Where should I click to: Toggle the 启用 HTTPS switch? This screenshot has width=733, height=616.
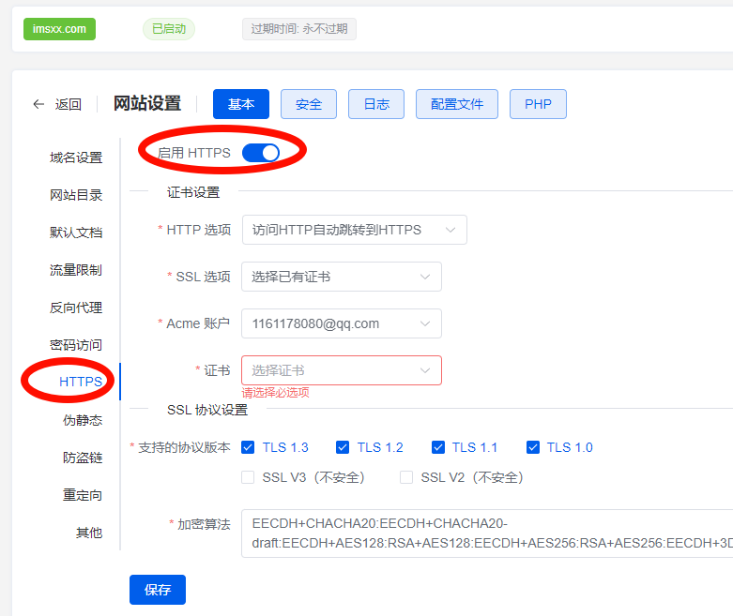(261, 153)
